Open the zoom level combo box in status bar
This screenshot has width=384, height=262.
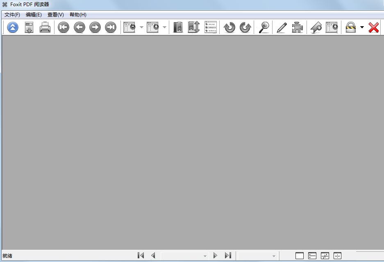[x=258, y=255]
